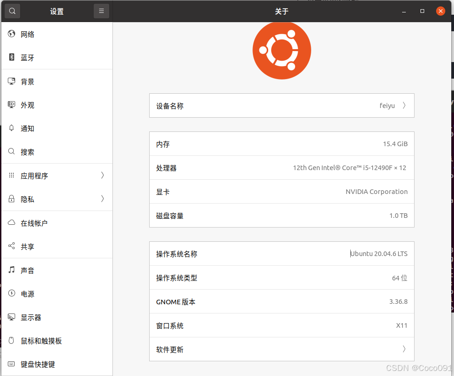
Task: Click the Ubuntu logo image
Action: click(x=282, y=50)
